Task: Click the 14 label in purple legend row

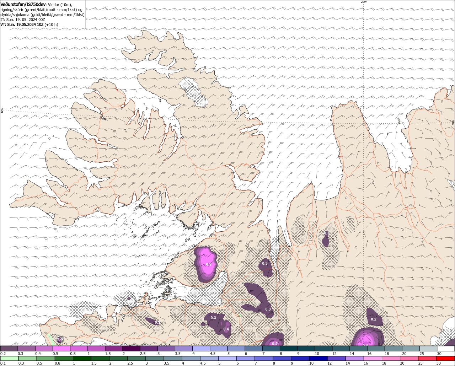Action: (352, 354)
